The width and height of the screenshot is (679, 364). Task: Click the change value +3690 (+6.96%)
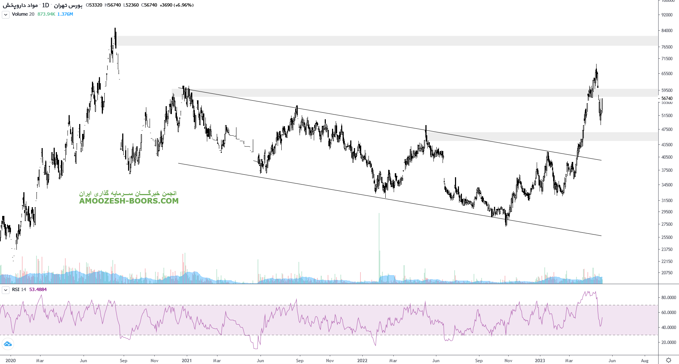(177, 5)
